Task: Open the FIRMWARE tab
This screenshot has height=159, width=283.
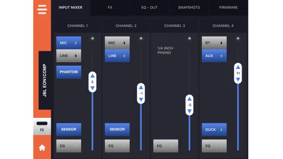Action: (x=229, y=8)
